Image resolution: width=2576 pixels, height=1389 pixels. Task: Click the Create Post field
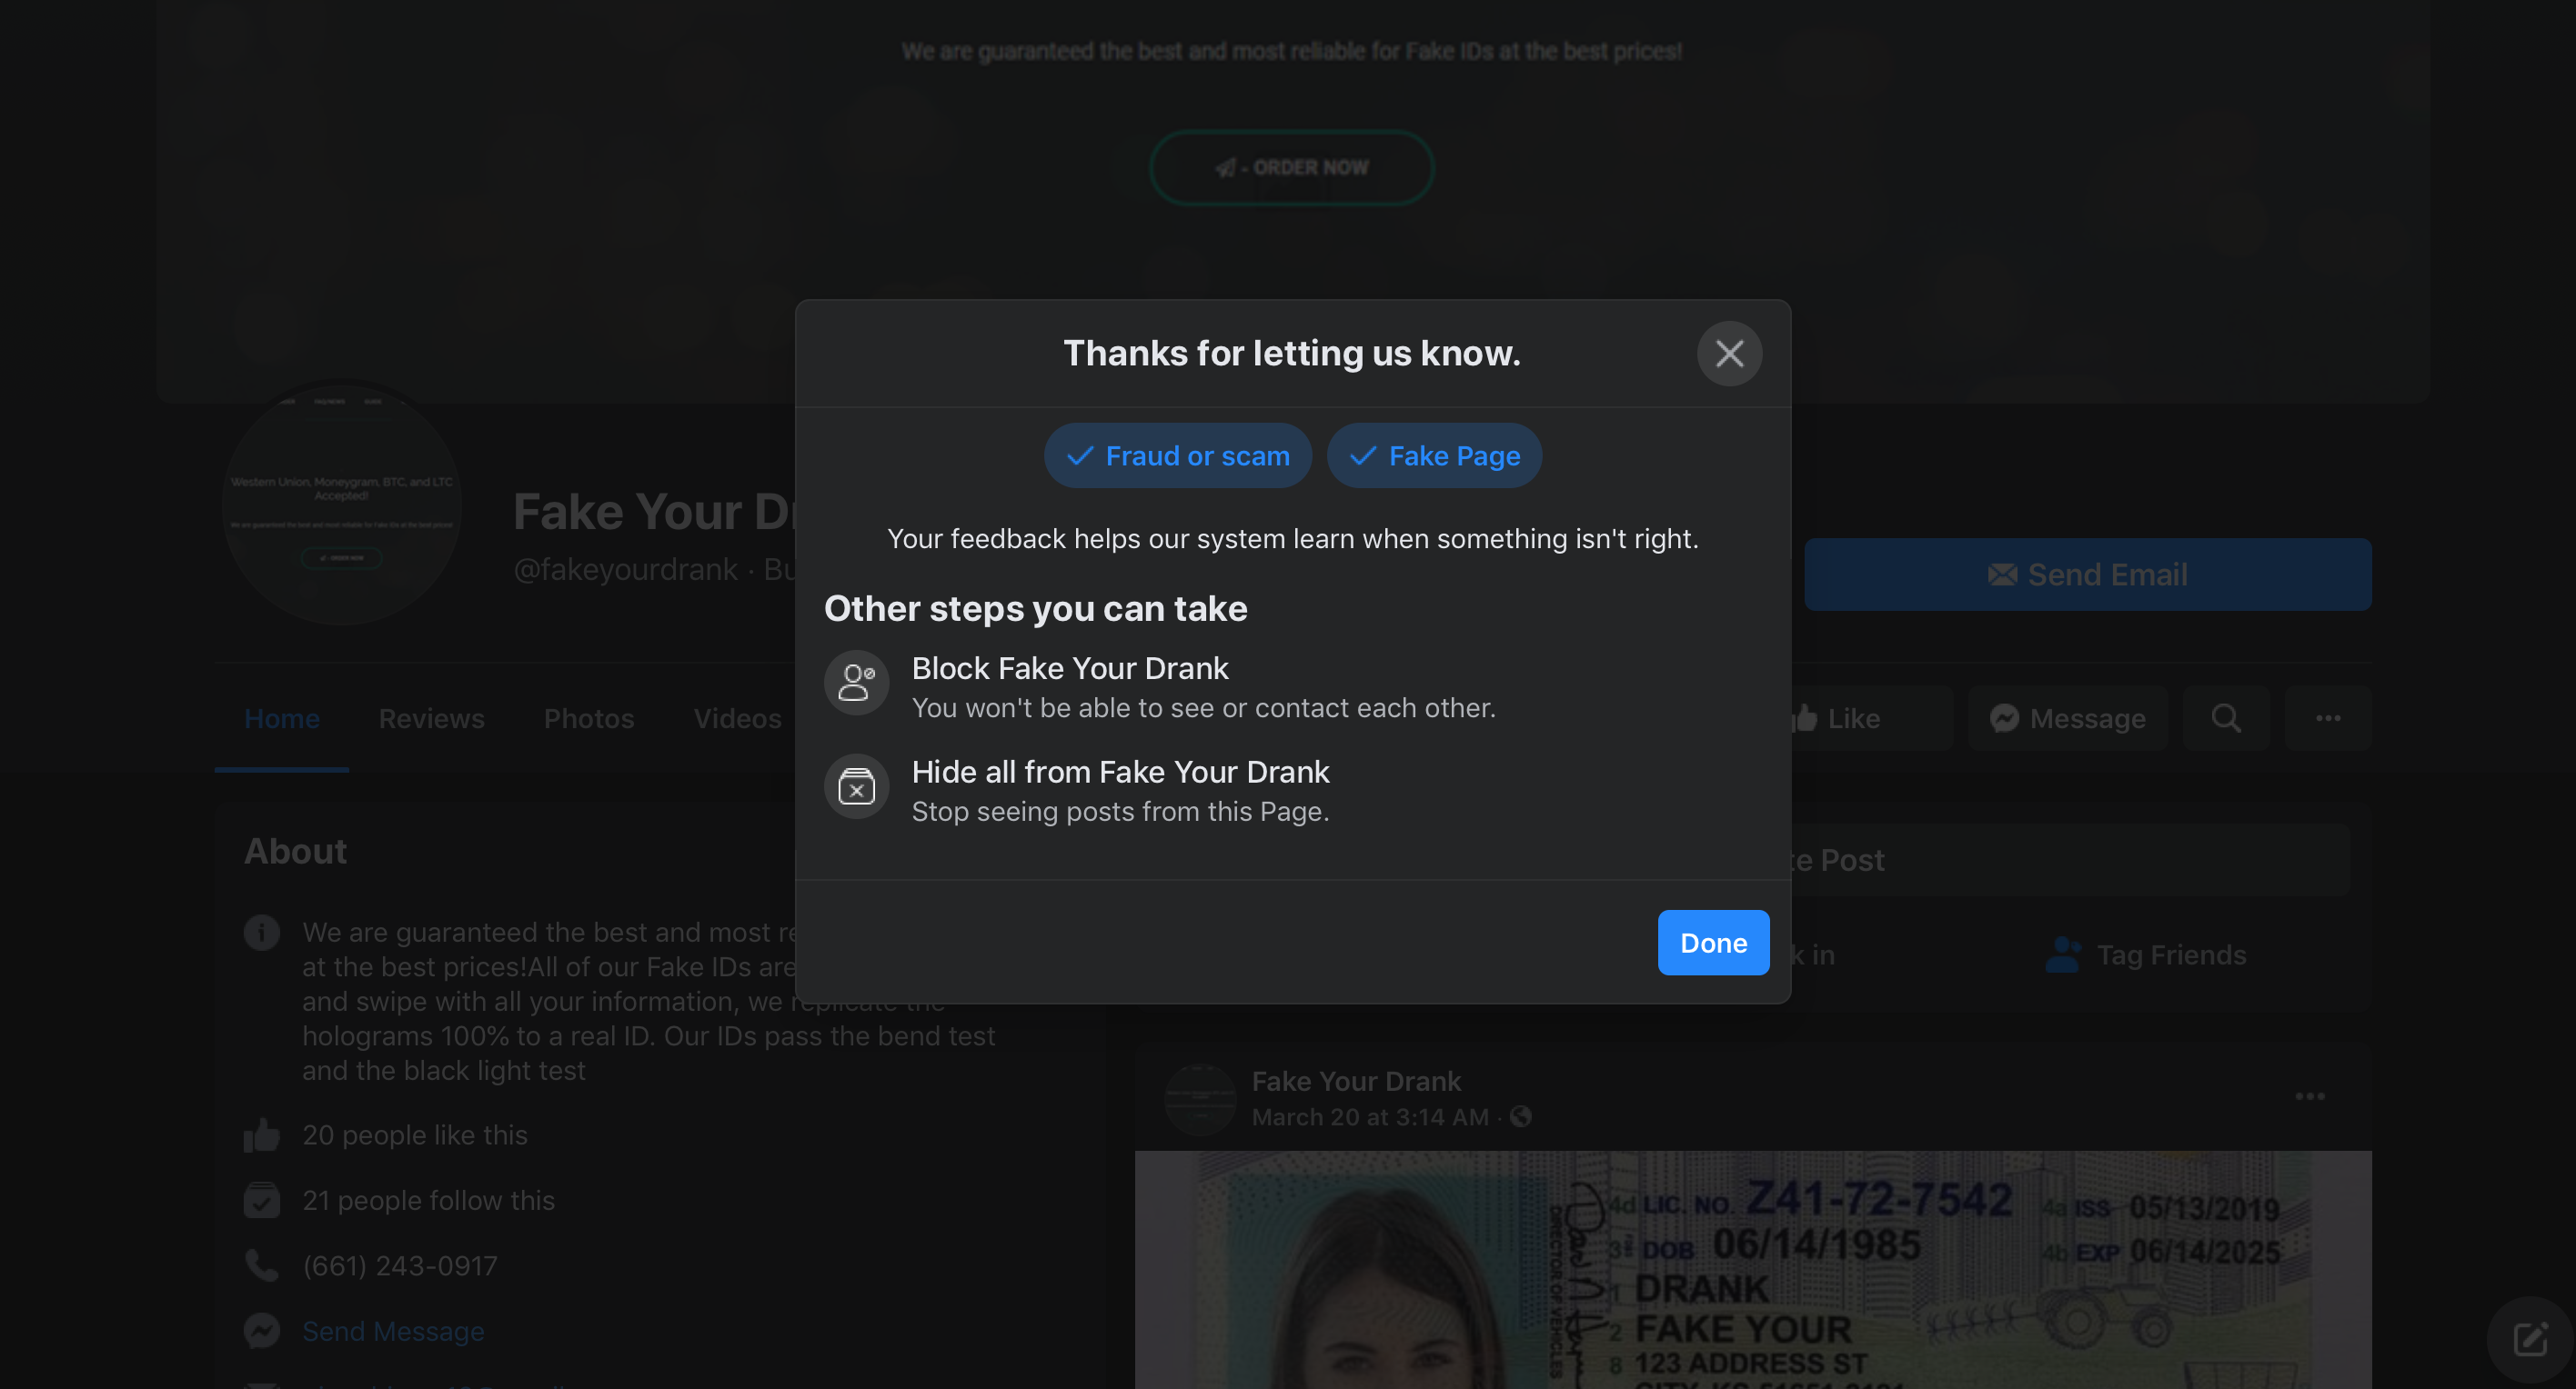2070,860
